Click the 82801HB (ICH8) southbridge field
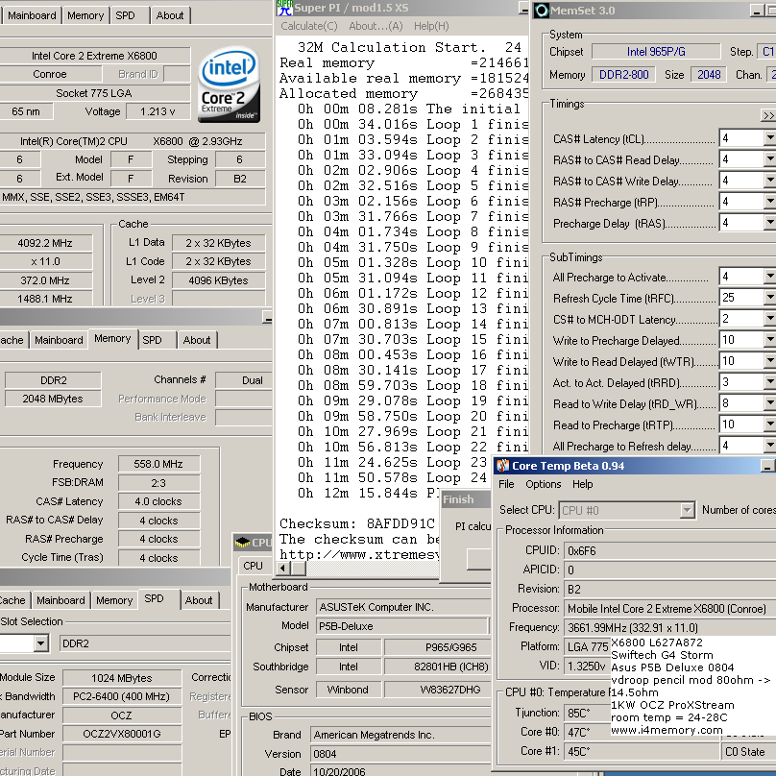This screenshot has height=776, width=776. click(x=438, y=667)
